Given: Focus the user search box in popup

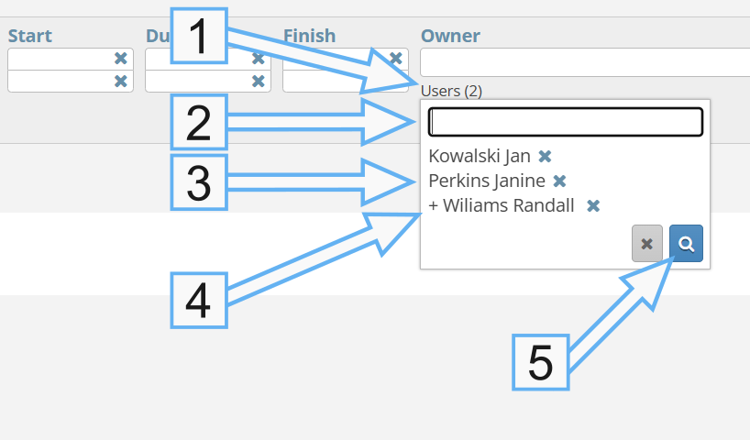Looking at the screenshot, I should pos(565,122).
